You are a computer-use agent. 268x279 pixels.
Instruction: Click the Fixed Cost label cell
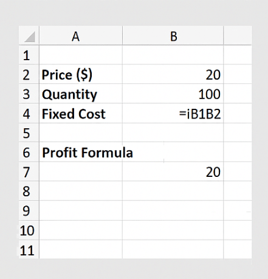[x=81, y=113]
